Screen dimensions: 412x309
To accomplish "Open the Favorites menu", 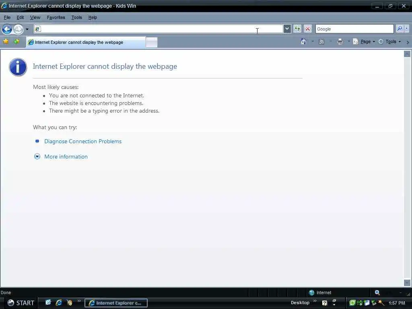I will point(56,18).
